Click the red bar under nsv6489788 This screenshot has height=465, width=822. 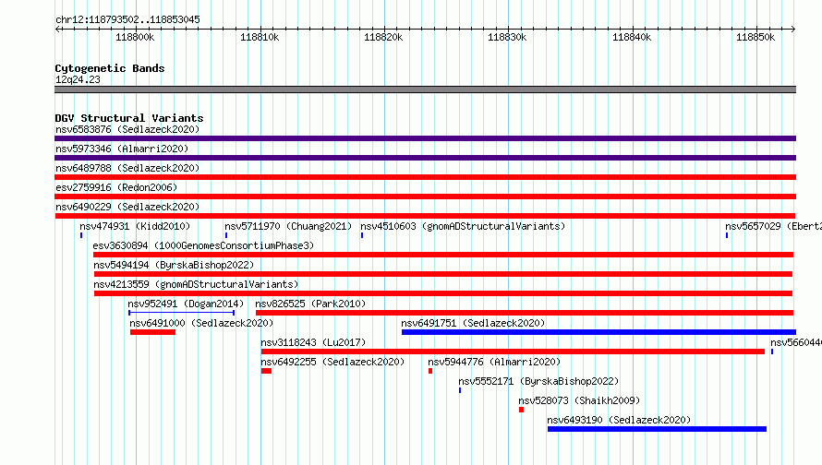tap(425, 177)
